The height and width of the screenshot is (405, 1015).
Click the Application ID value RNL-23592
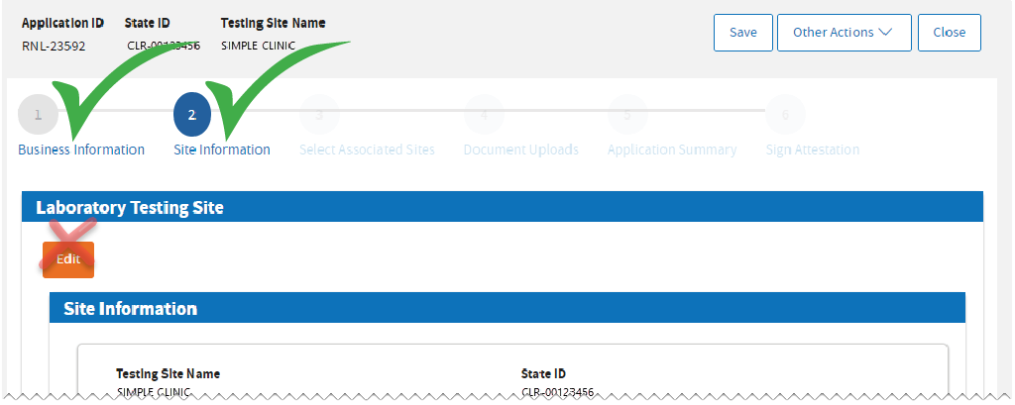click(55, 46)
